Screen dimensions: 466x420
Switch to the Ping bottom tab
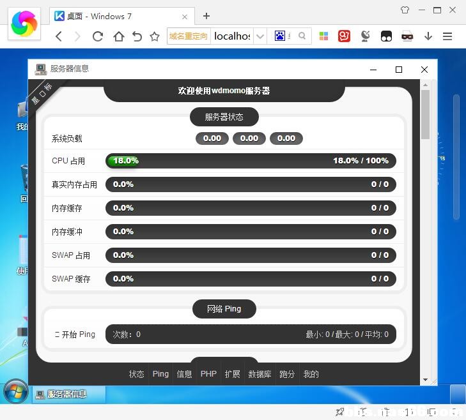click(160, 374)
